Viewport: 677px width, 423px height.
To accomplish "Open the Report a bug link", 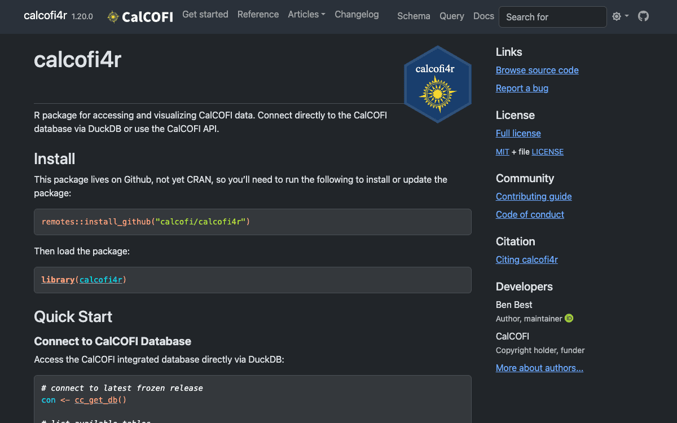I will 522,88.
